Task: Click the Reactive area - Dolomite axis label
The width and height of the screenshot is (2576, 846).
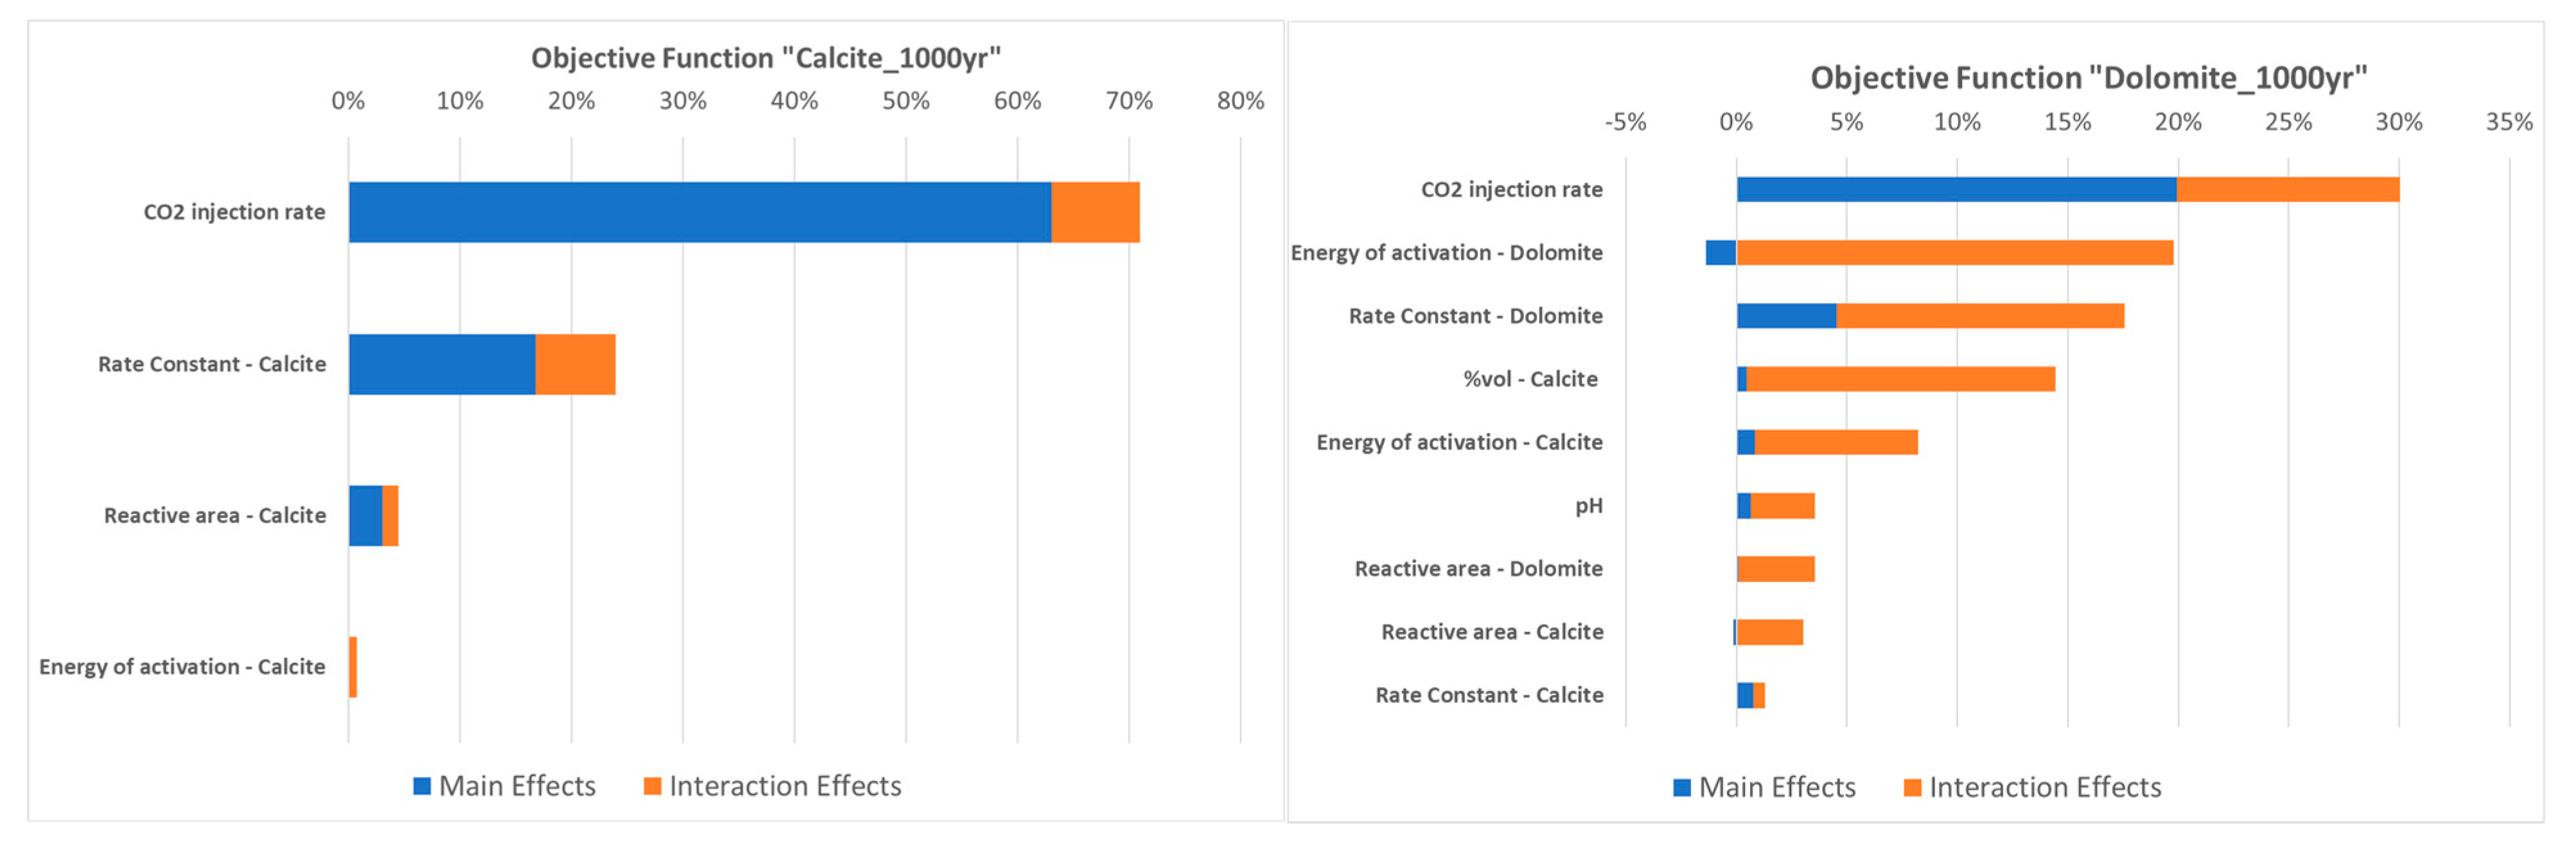Action: click(1478, 569)
